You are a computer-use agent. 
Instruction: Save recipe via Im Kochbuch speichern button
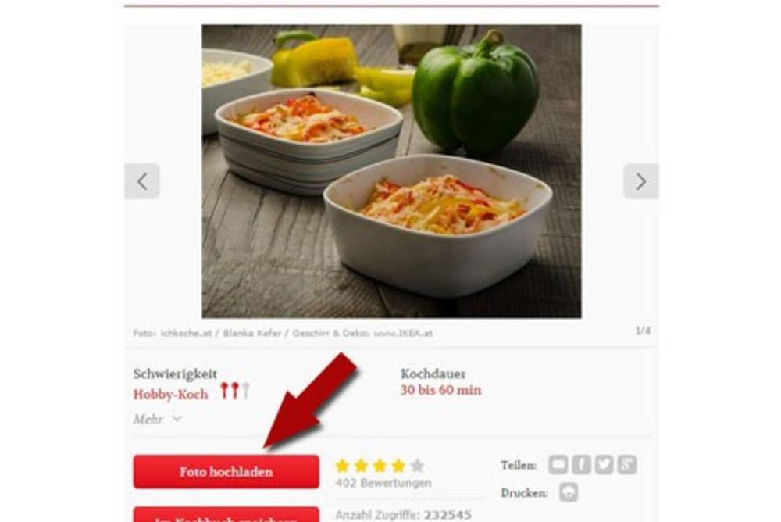click(226, 514)
